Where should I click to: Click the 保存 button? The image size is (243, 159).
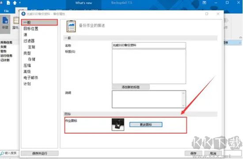pyautogui.click(x=194, y=153)
